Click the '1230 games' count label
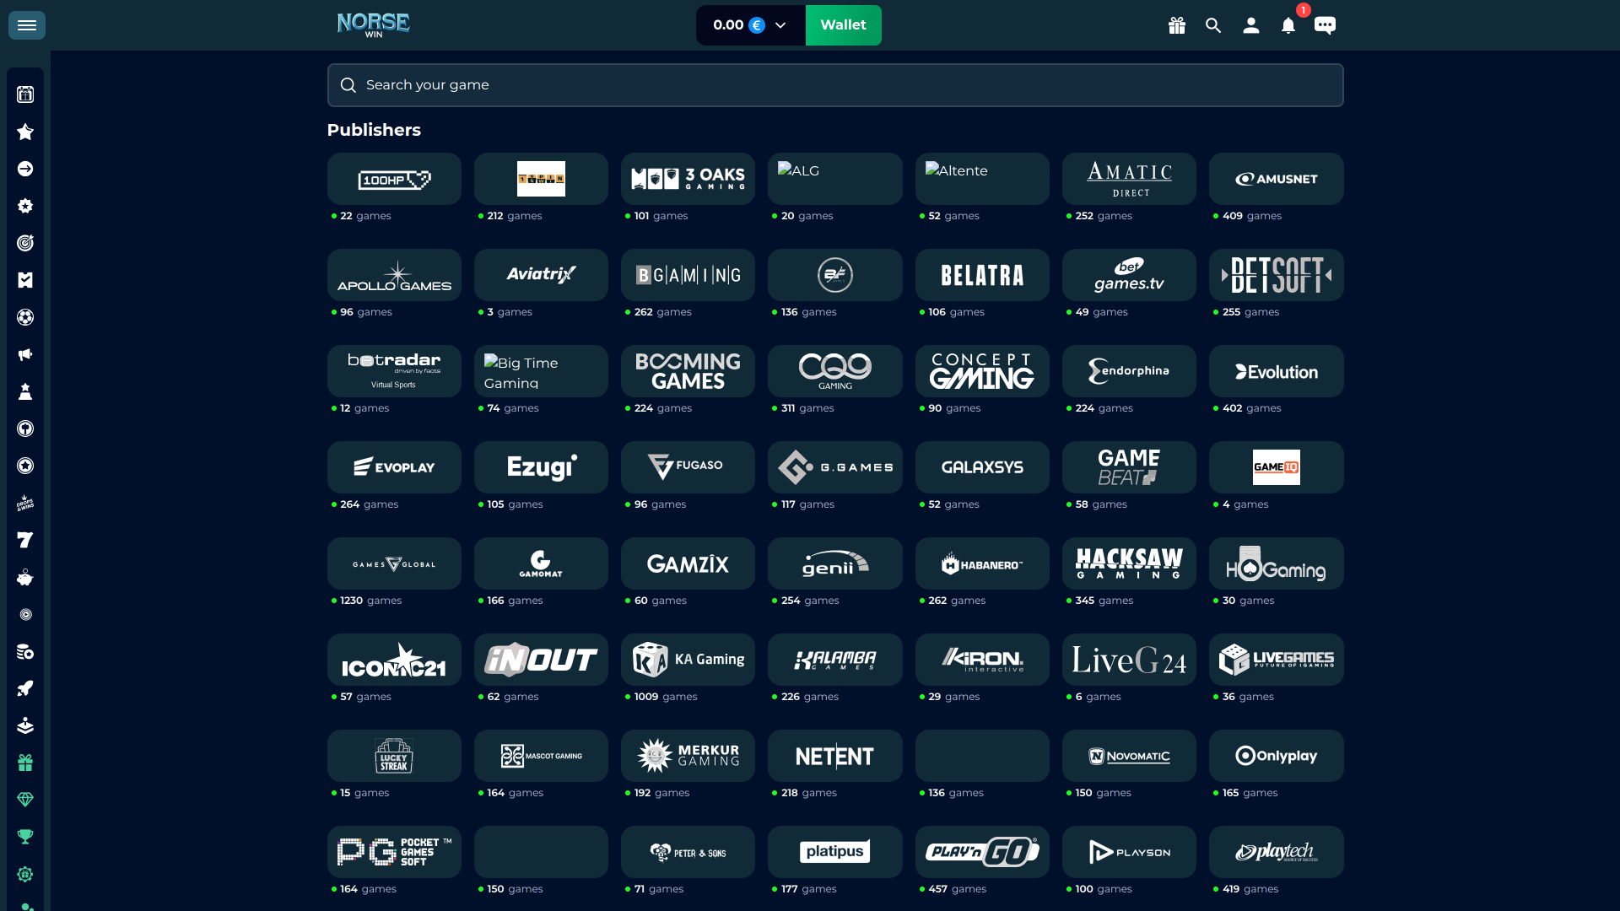The width and height of the screenshot is (1620, 911). (x=370, y=601)
